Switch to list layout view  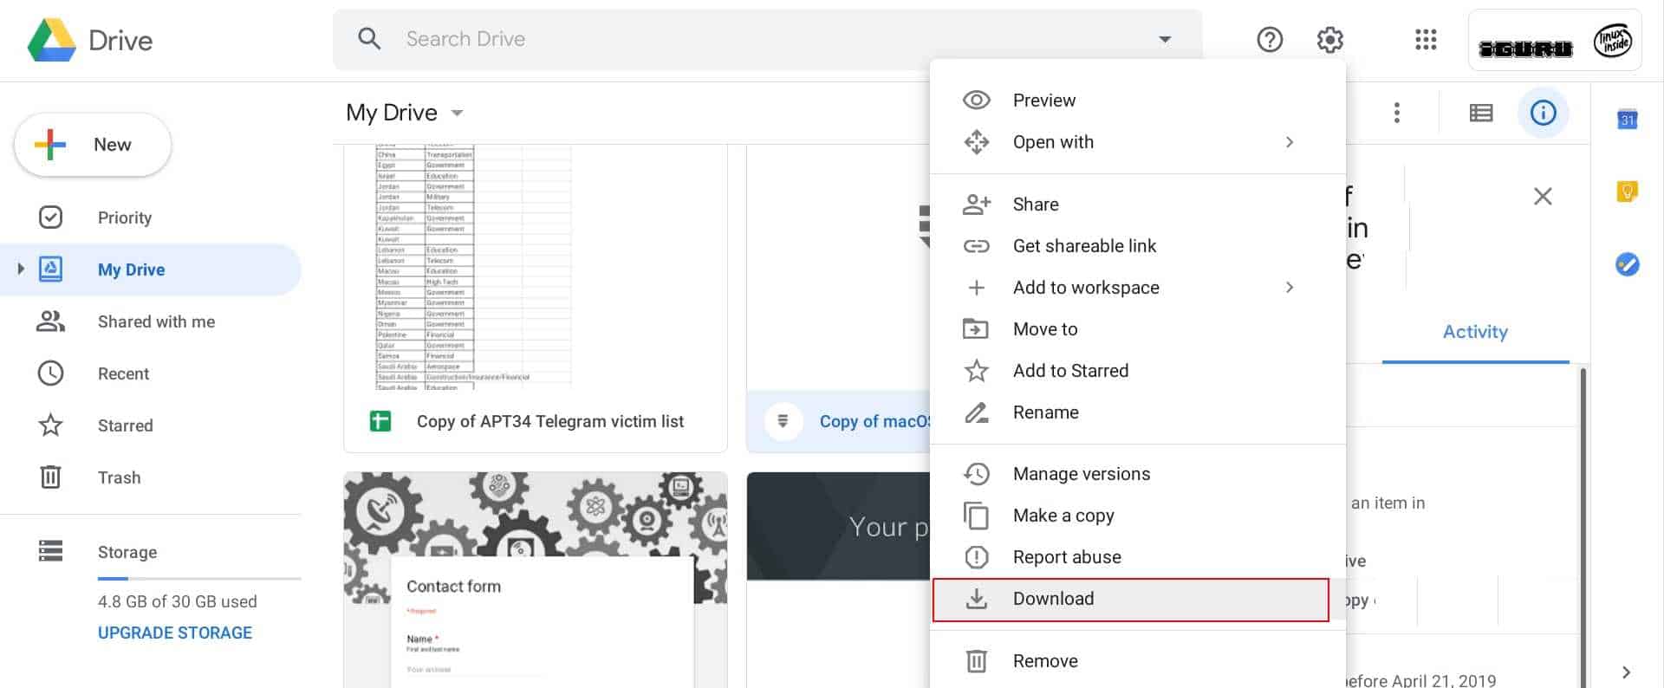(1481, 113)
